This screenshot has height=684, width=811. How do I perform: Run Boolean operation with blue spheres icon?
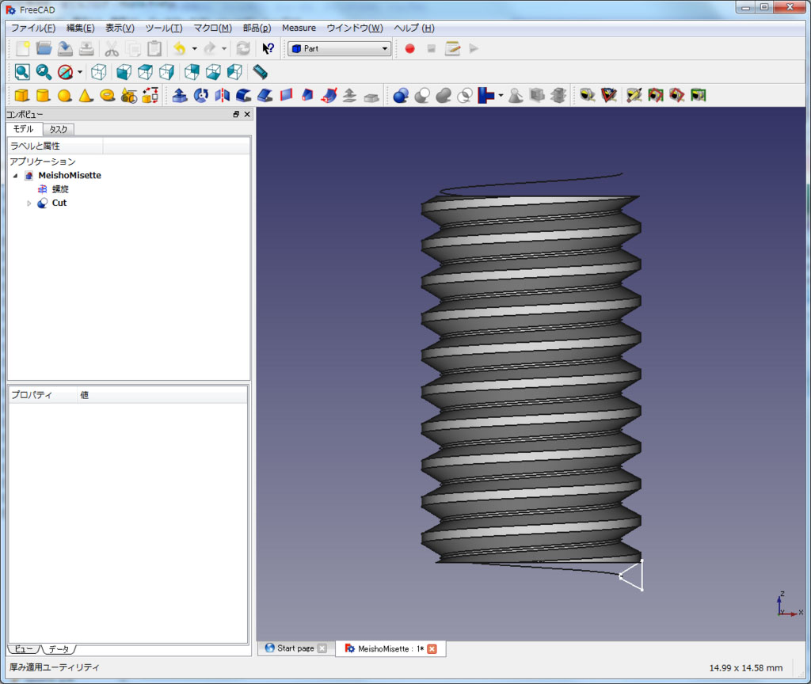[x=401, y=95]
